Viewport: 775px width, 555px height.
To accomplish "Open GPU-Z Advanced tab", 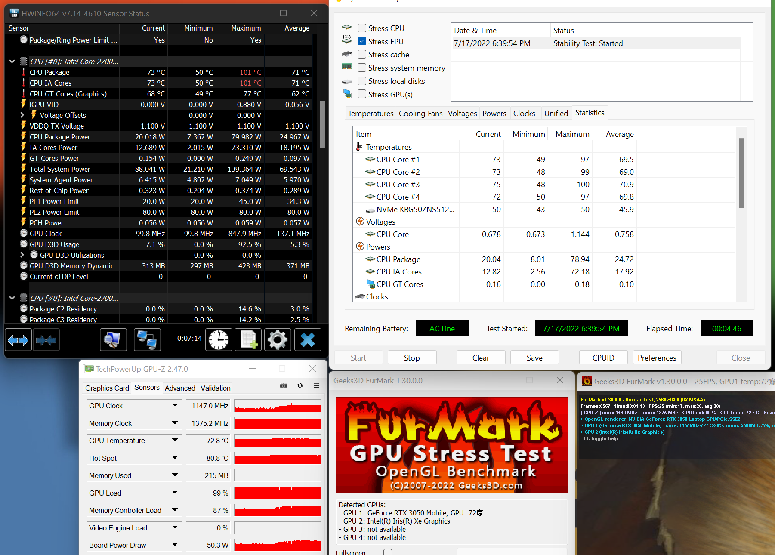I will 180,388.
